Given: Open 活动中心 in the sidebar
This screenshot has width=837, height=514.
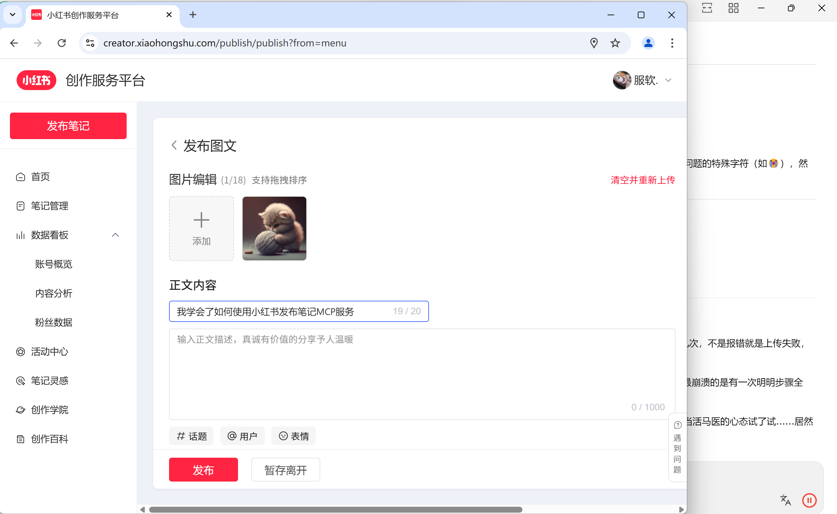Looking at the screenshot, I should (x=49, y=352).
